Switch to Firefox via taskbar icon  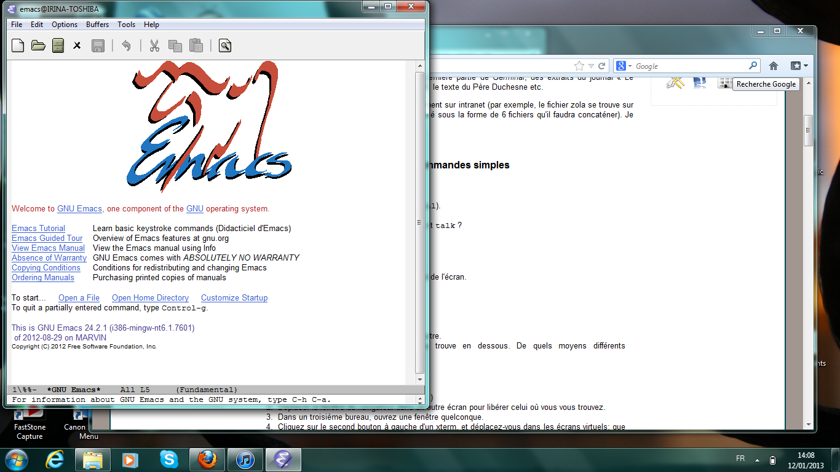[207, 459]
